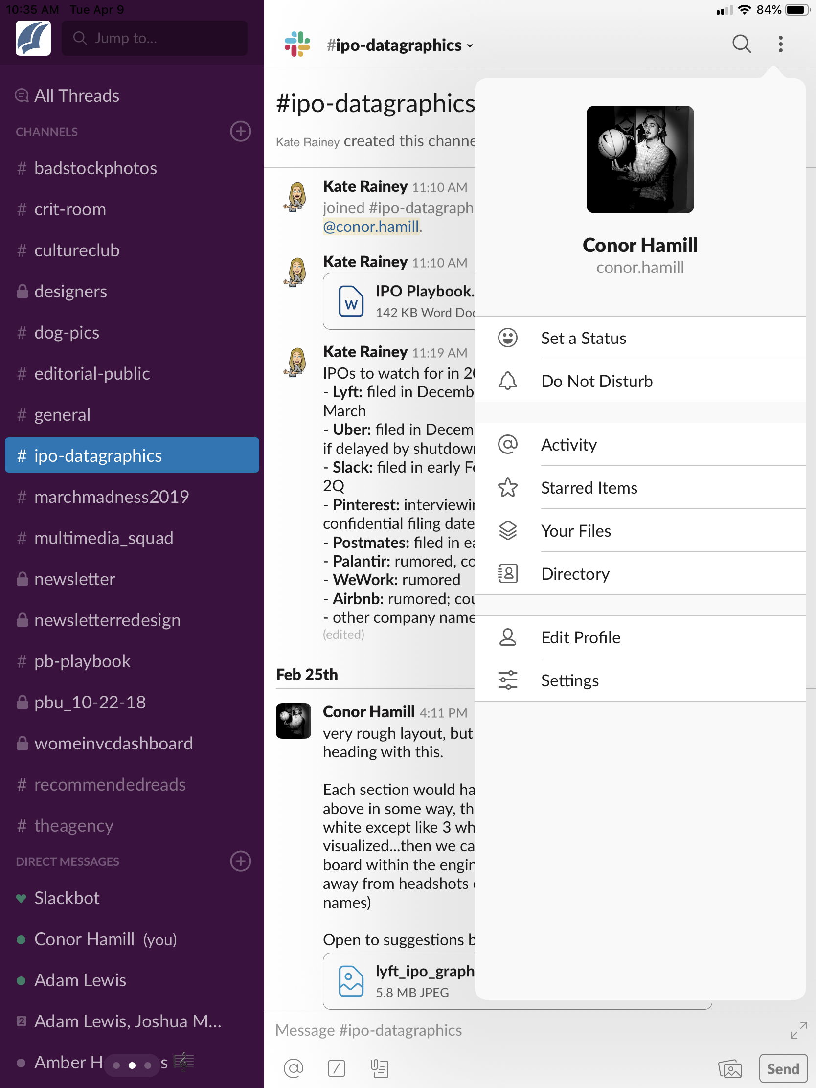
Task: Open Starred Items from the menu
Action: (x=640, y=487)
